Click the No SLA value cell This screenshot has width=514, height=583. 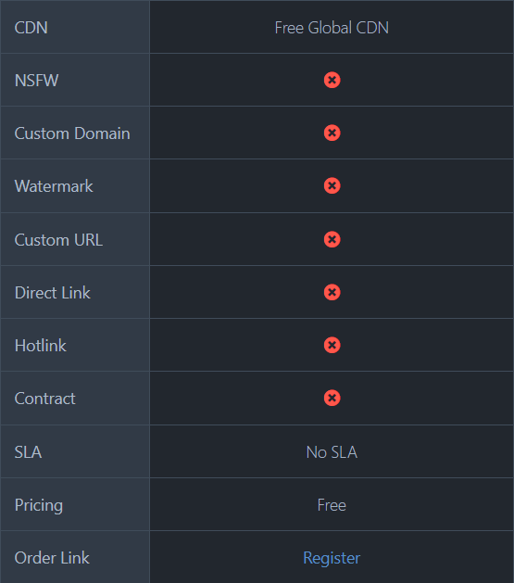(332, 452)
